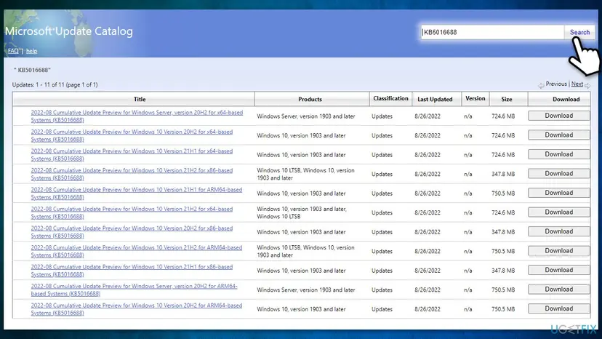Download Windows 10 21H1 ARM64 update
This screenshot has height=339, width=602.
pyautogui.click(x=558, y=193)
